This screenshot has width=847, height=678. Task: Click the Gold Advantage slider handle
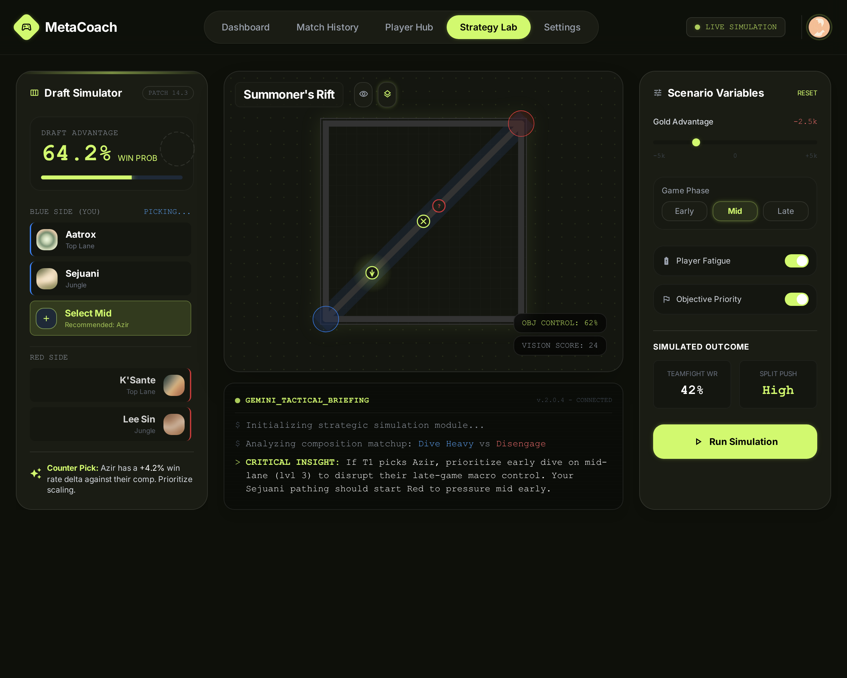pos(696,142)
